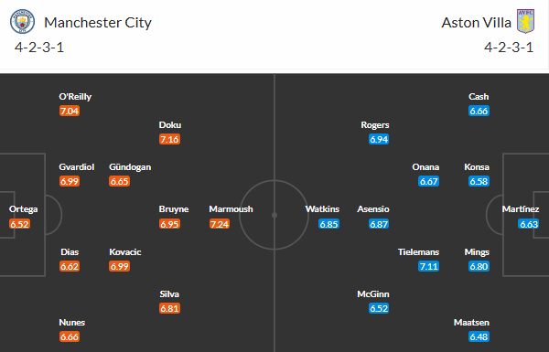Click the Manchester City club crest

pos(22,21)
